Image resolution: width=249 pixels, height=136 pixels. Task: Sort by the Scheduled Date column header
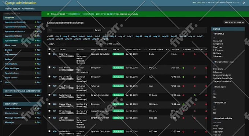point(133,50)
